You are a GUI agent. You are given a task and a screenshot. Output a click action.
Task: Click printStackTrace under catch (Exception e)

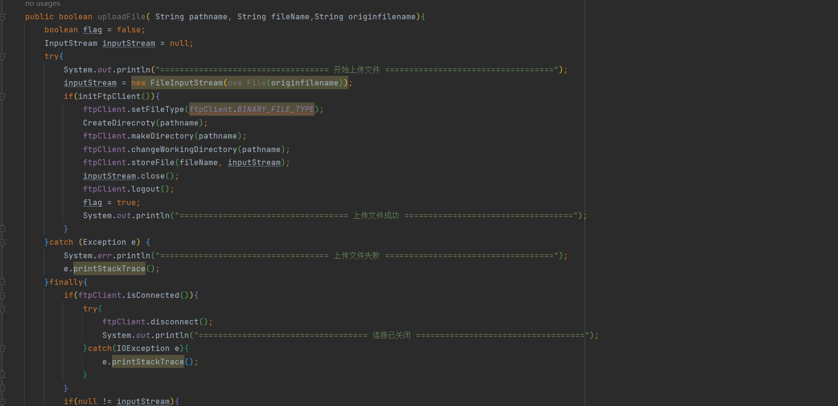point(109,269)
